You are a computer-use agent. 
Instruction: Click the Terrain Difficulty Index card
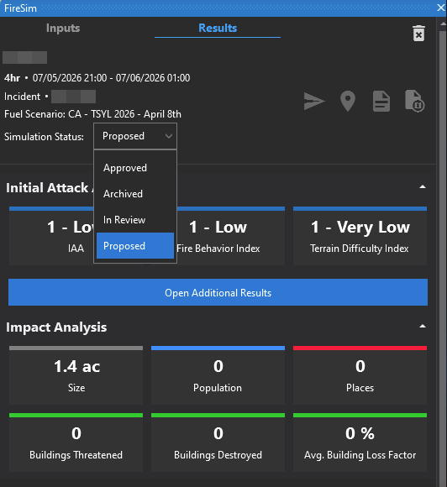coord(360,236)
